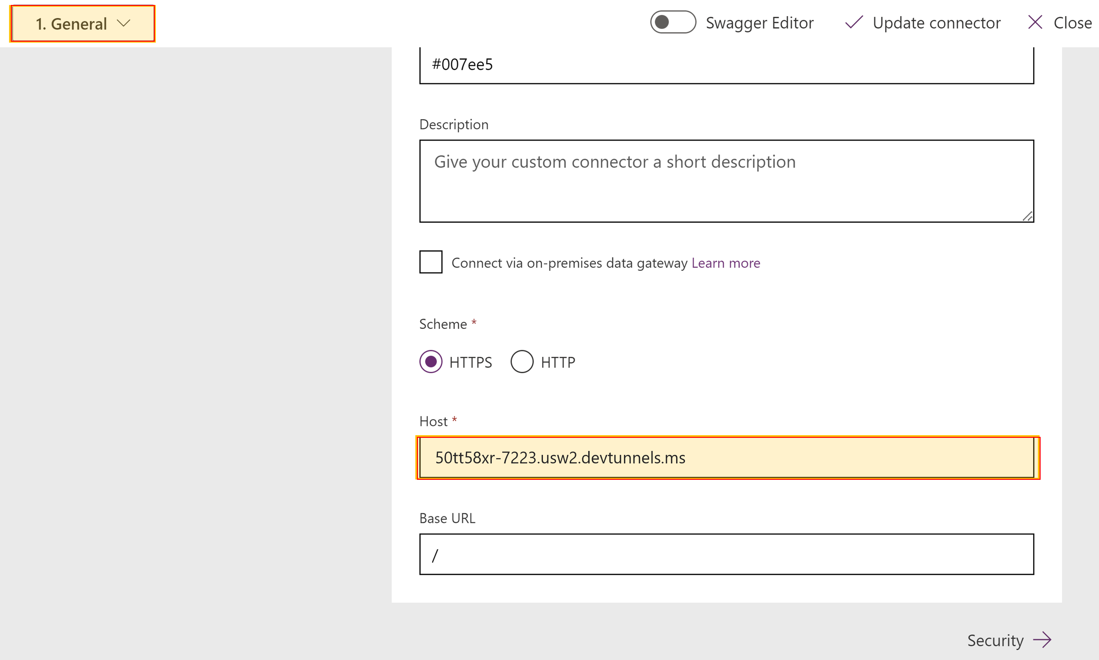Click the Close X icon
This screenshot has height=660, width=1099.
[x=1035, y=22]
